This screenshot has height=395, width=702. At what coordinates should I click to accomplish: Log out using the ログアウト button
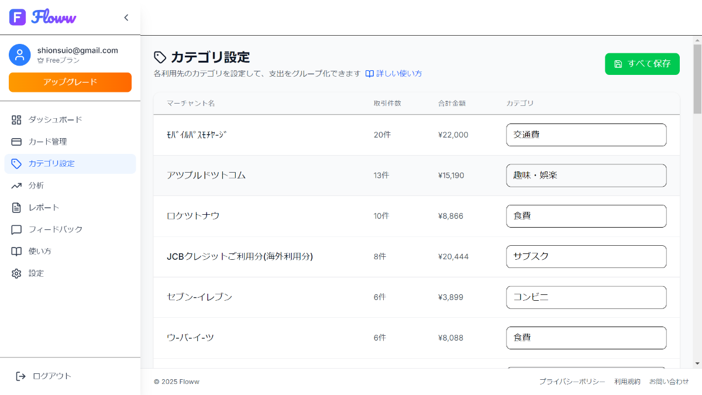click(x=44, y=376)
